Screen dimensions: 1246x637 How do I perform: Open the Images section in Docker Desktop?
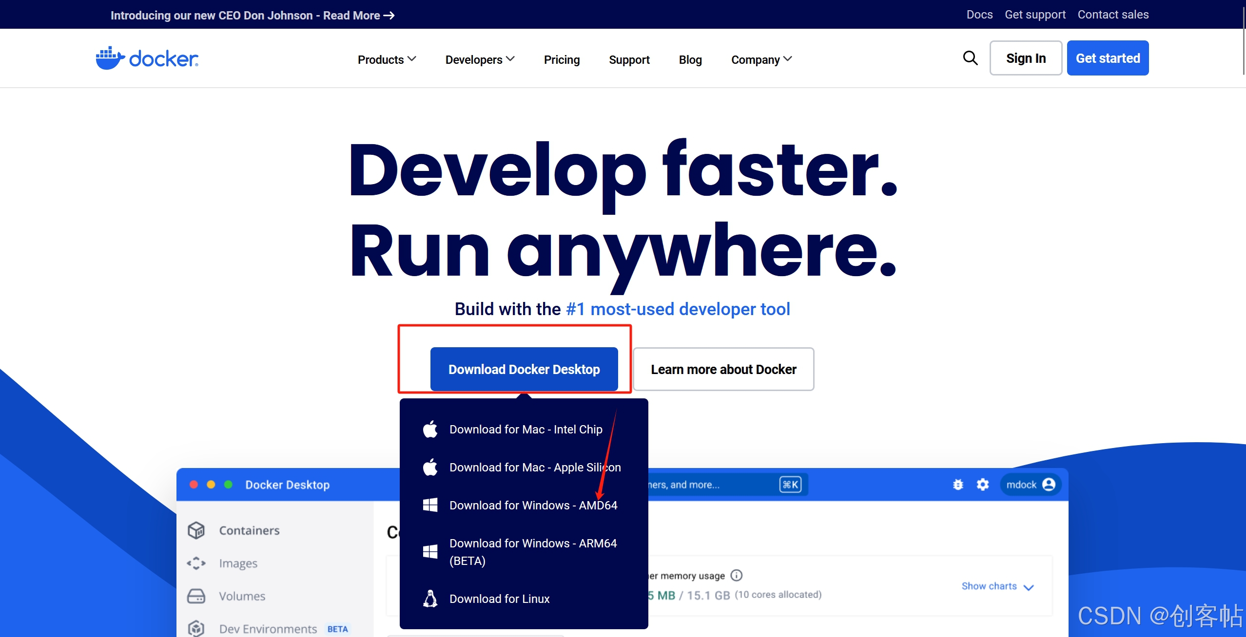[238, 563]
